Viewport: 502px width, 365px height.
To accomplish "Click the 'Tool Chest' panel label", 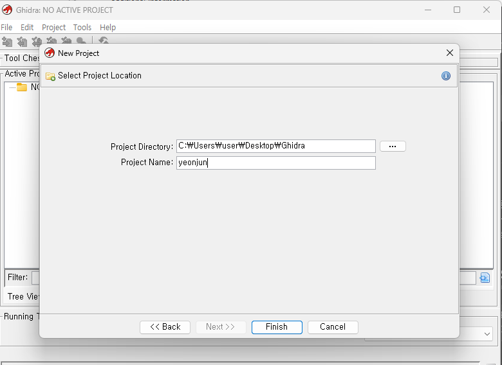I will (x=22, y=58).
